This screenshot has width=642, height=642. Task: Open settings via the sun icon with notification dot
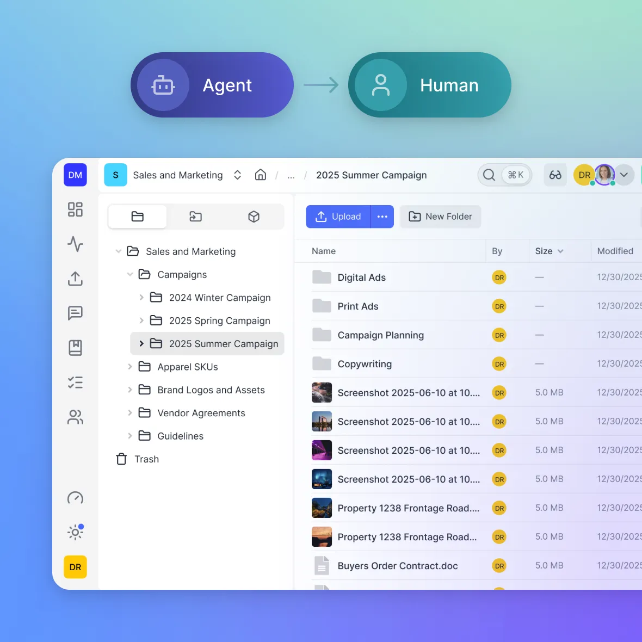click(75, 532)
